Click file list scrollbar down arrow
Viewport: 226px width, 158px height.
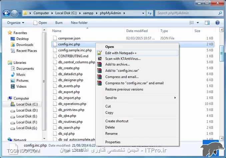(222, 138)
